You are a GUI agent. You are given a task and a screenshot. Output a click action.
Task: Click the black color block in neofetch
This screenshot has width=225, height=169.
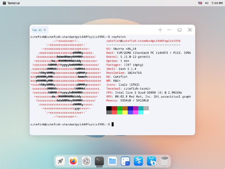tap(109, 108)
